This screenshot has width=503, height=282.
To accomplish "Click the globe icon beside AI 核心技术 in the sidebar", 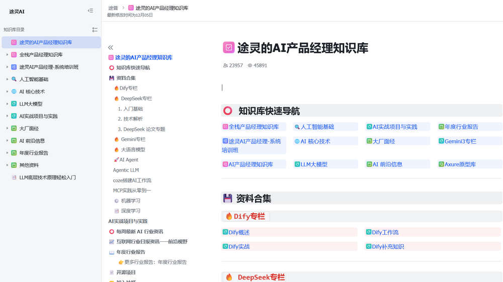I will coord(14,91).
